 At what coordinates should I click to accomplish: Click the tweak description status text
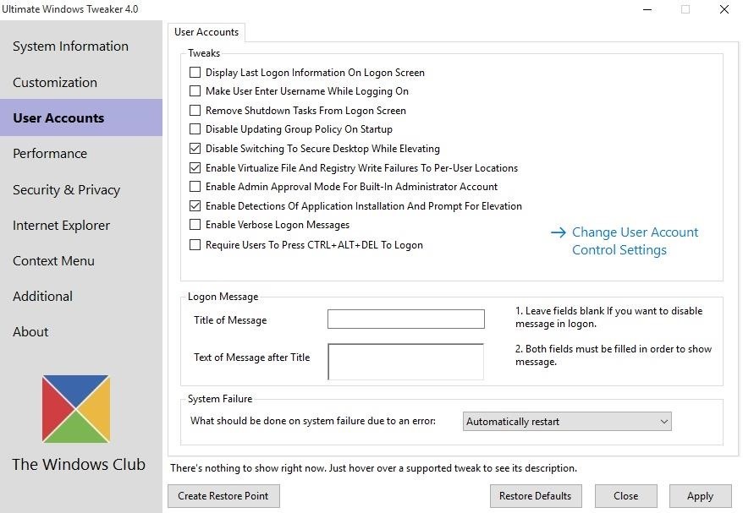point(374,468)
